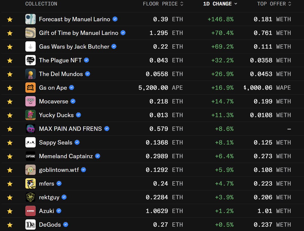
Task: Click the 1.01 WETH top offer
Action: (x=274, y=211)
